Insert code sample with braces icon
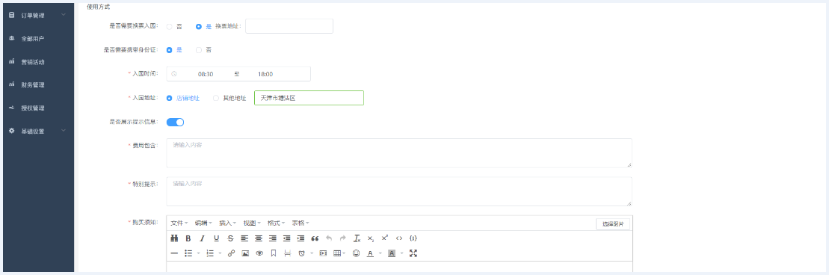This screenshot has height=275, width=829. point(413,238)
